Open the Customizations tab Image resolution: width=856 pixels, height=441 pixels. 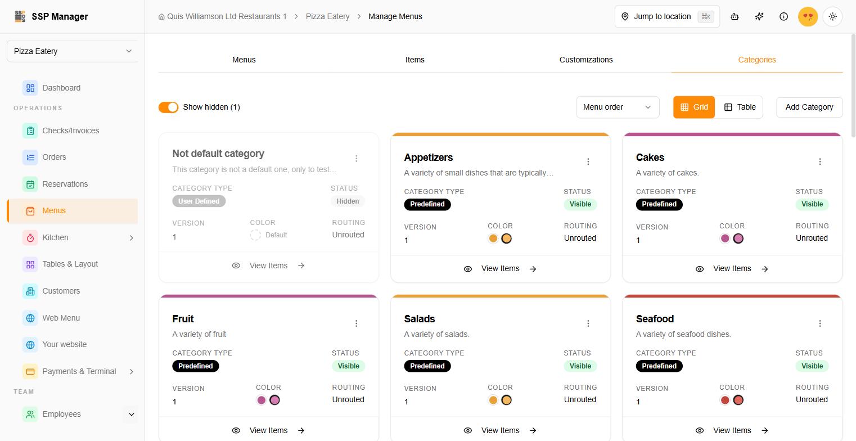[586, 60]
